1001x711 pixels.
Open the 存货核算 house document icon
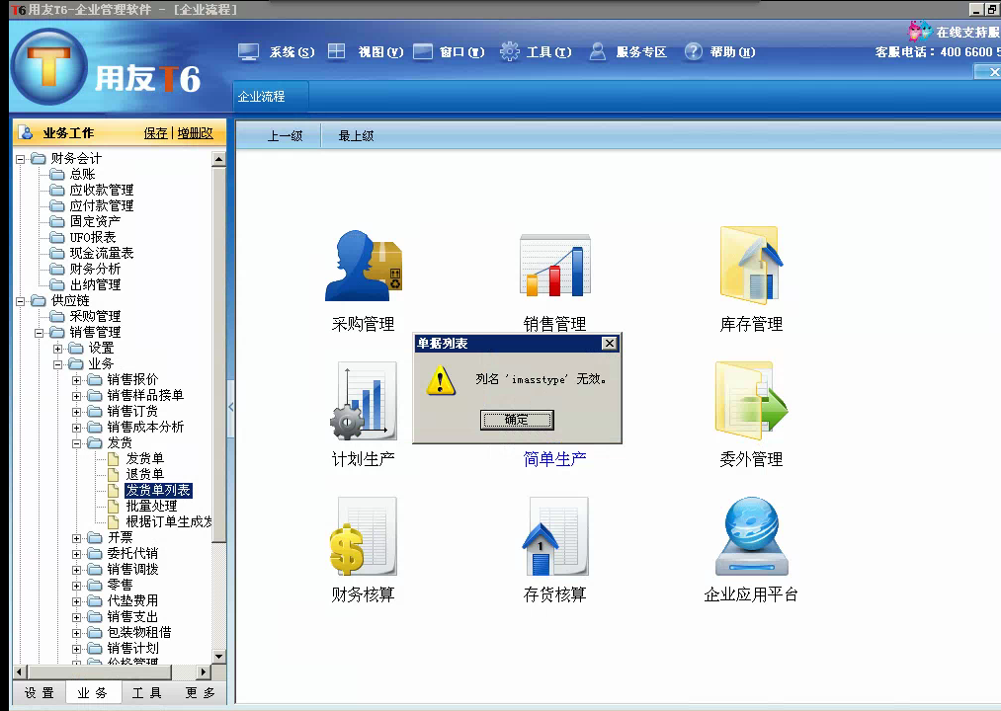[554, 536]
